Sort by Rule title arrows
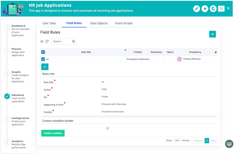Viewport: 234px width, 154px height. click(125, 50)
